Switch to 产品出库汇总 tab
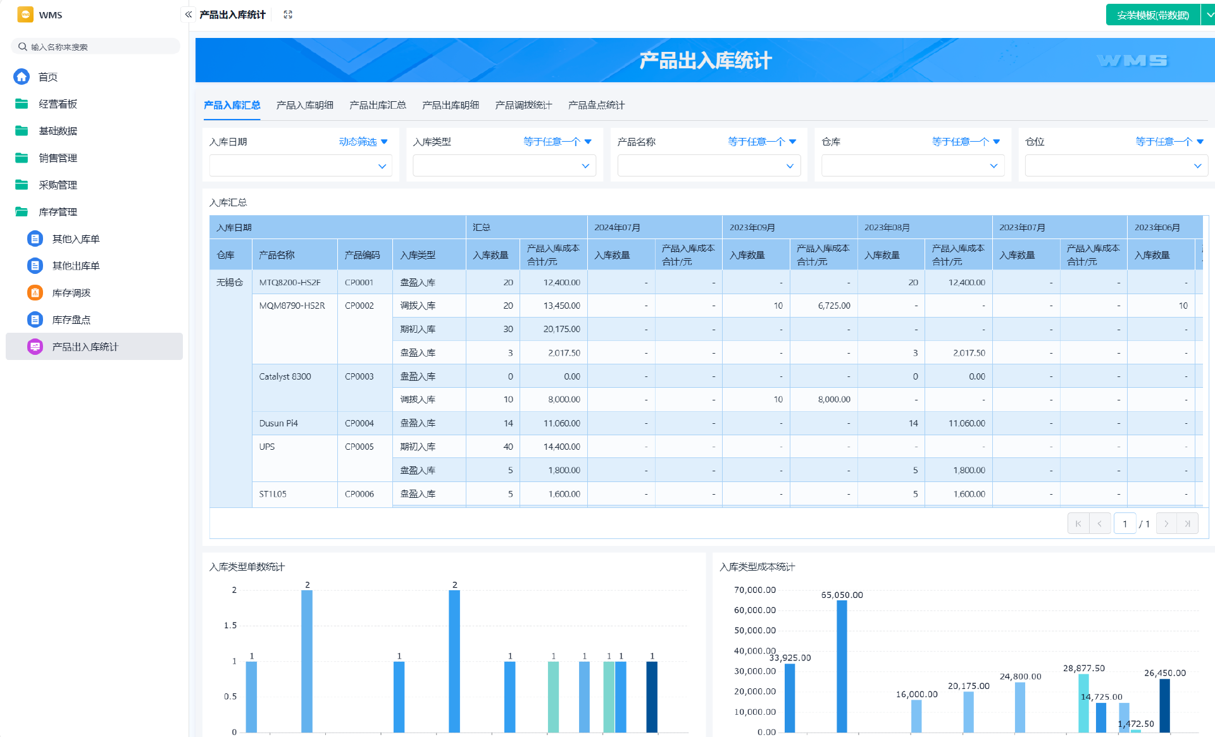Image resolution: width=1215 pixels, height=737 pixels. [x=378, y=105]
